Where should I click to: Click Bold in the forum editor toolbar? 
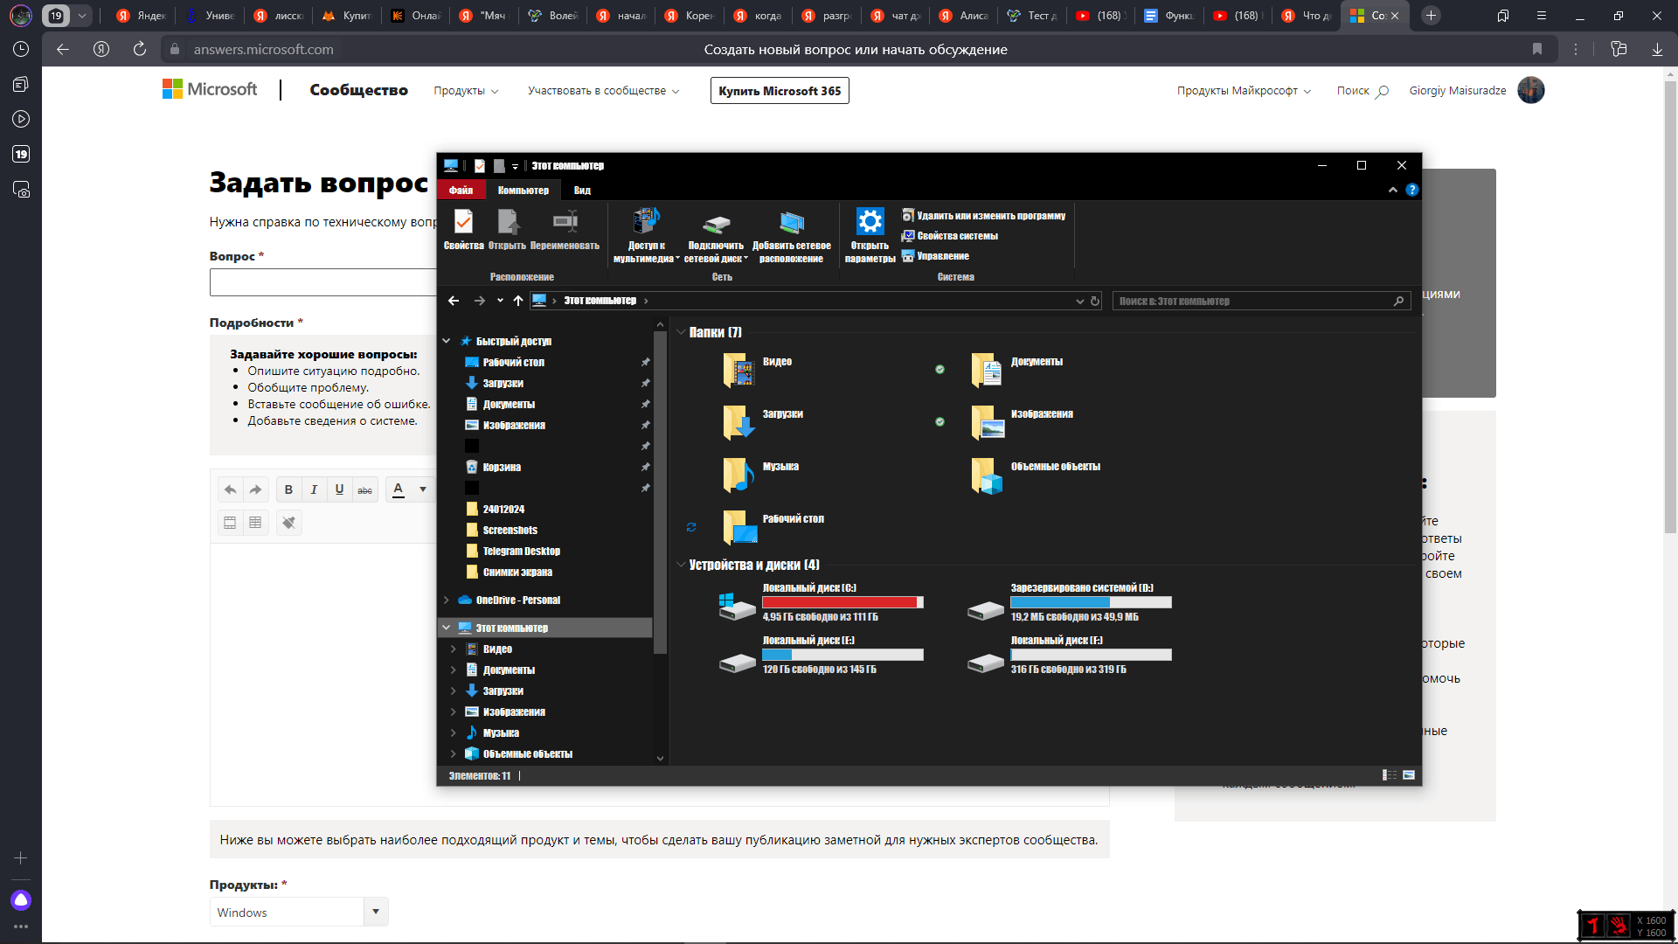pos(288,489)
